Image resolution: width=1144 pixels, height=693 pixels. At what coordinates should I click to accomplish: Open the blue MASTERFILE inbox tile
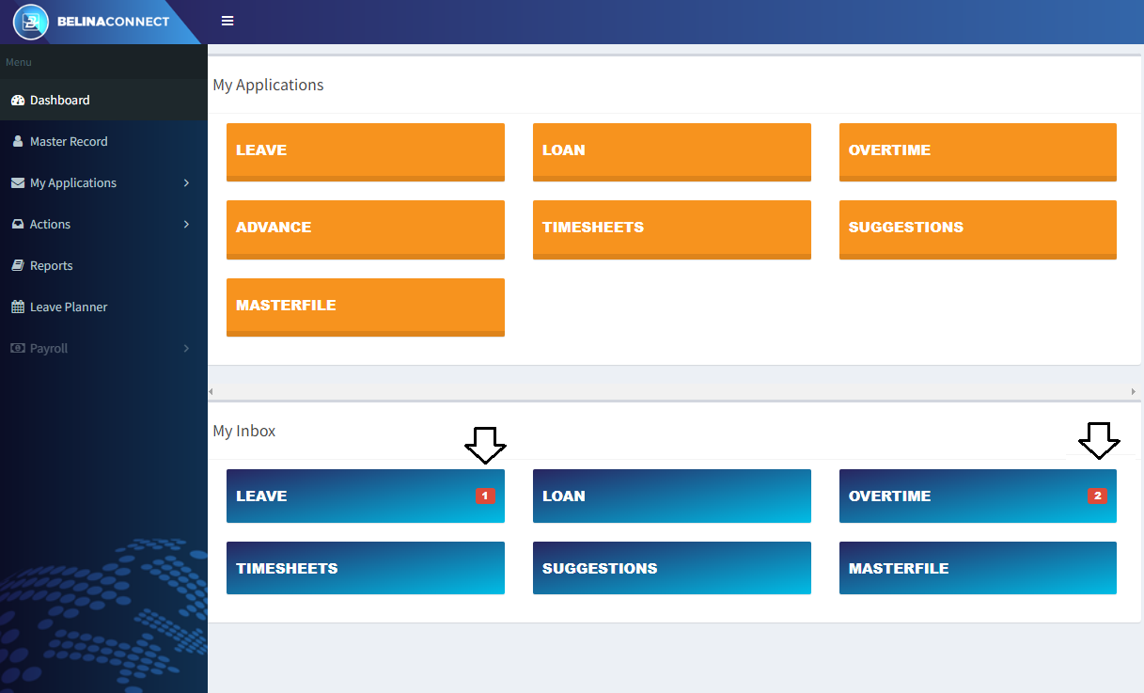978,568
